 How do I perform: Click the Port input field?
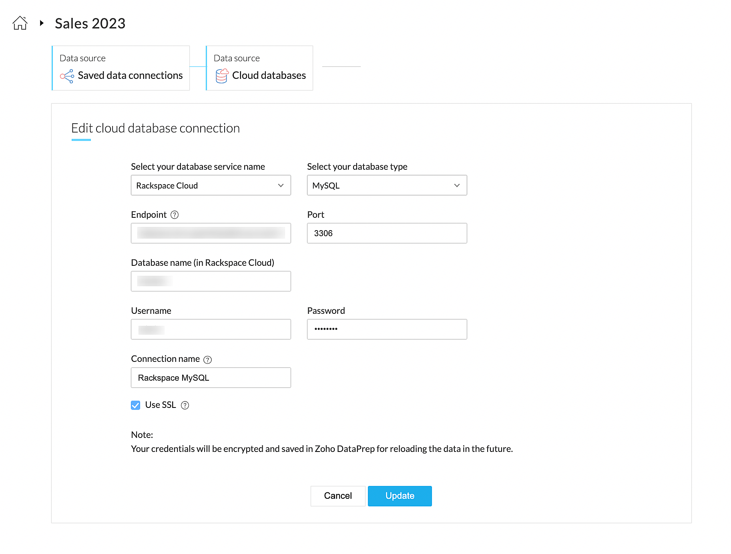[387, 233]
